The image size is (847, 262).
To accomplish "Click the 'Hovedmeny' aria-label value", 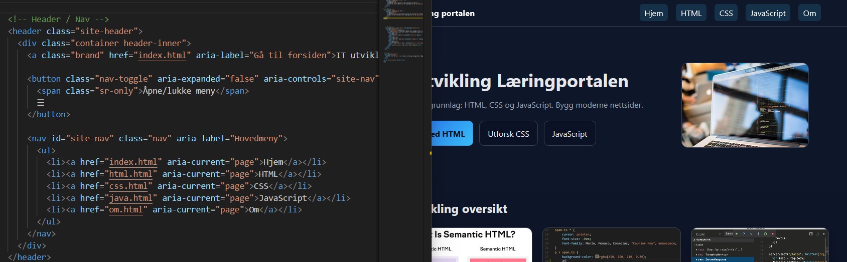I will point(256,138).
